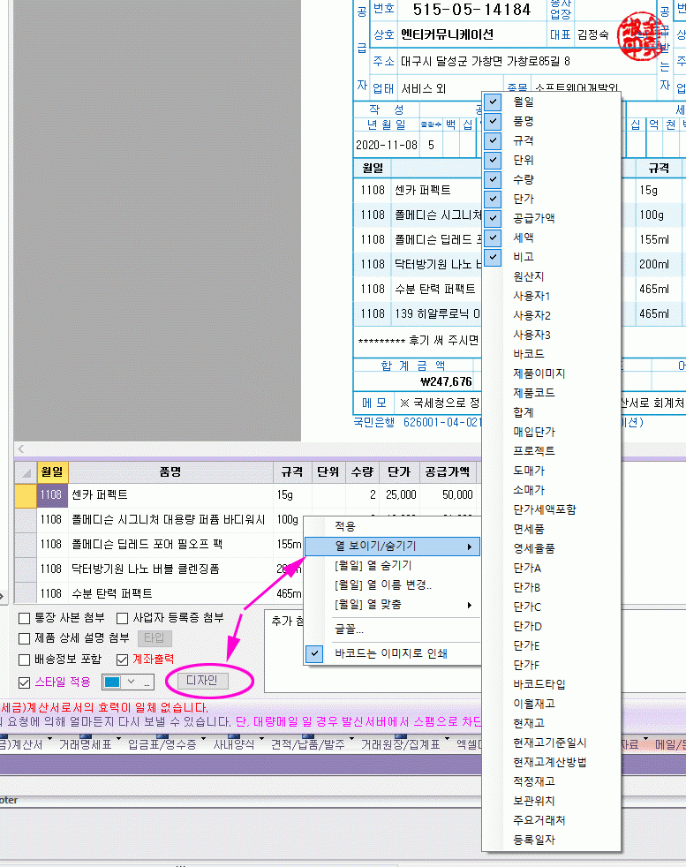Open the style color dropdown arrow

click(x=131, y=682)
